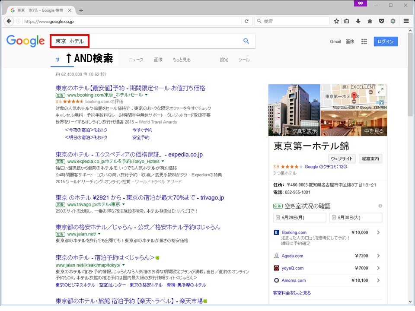Open the dropdown arrow next to trivago.jp URL
Image resolution: width=415 pixels, height=311 pixels.
pos(123,204)
